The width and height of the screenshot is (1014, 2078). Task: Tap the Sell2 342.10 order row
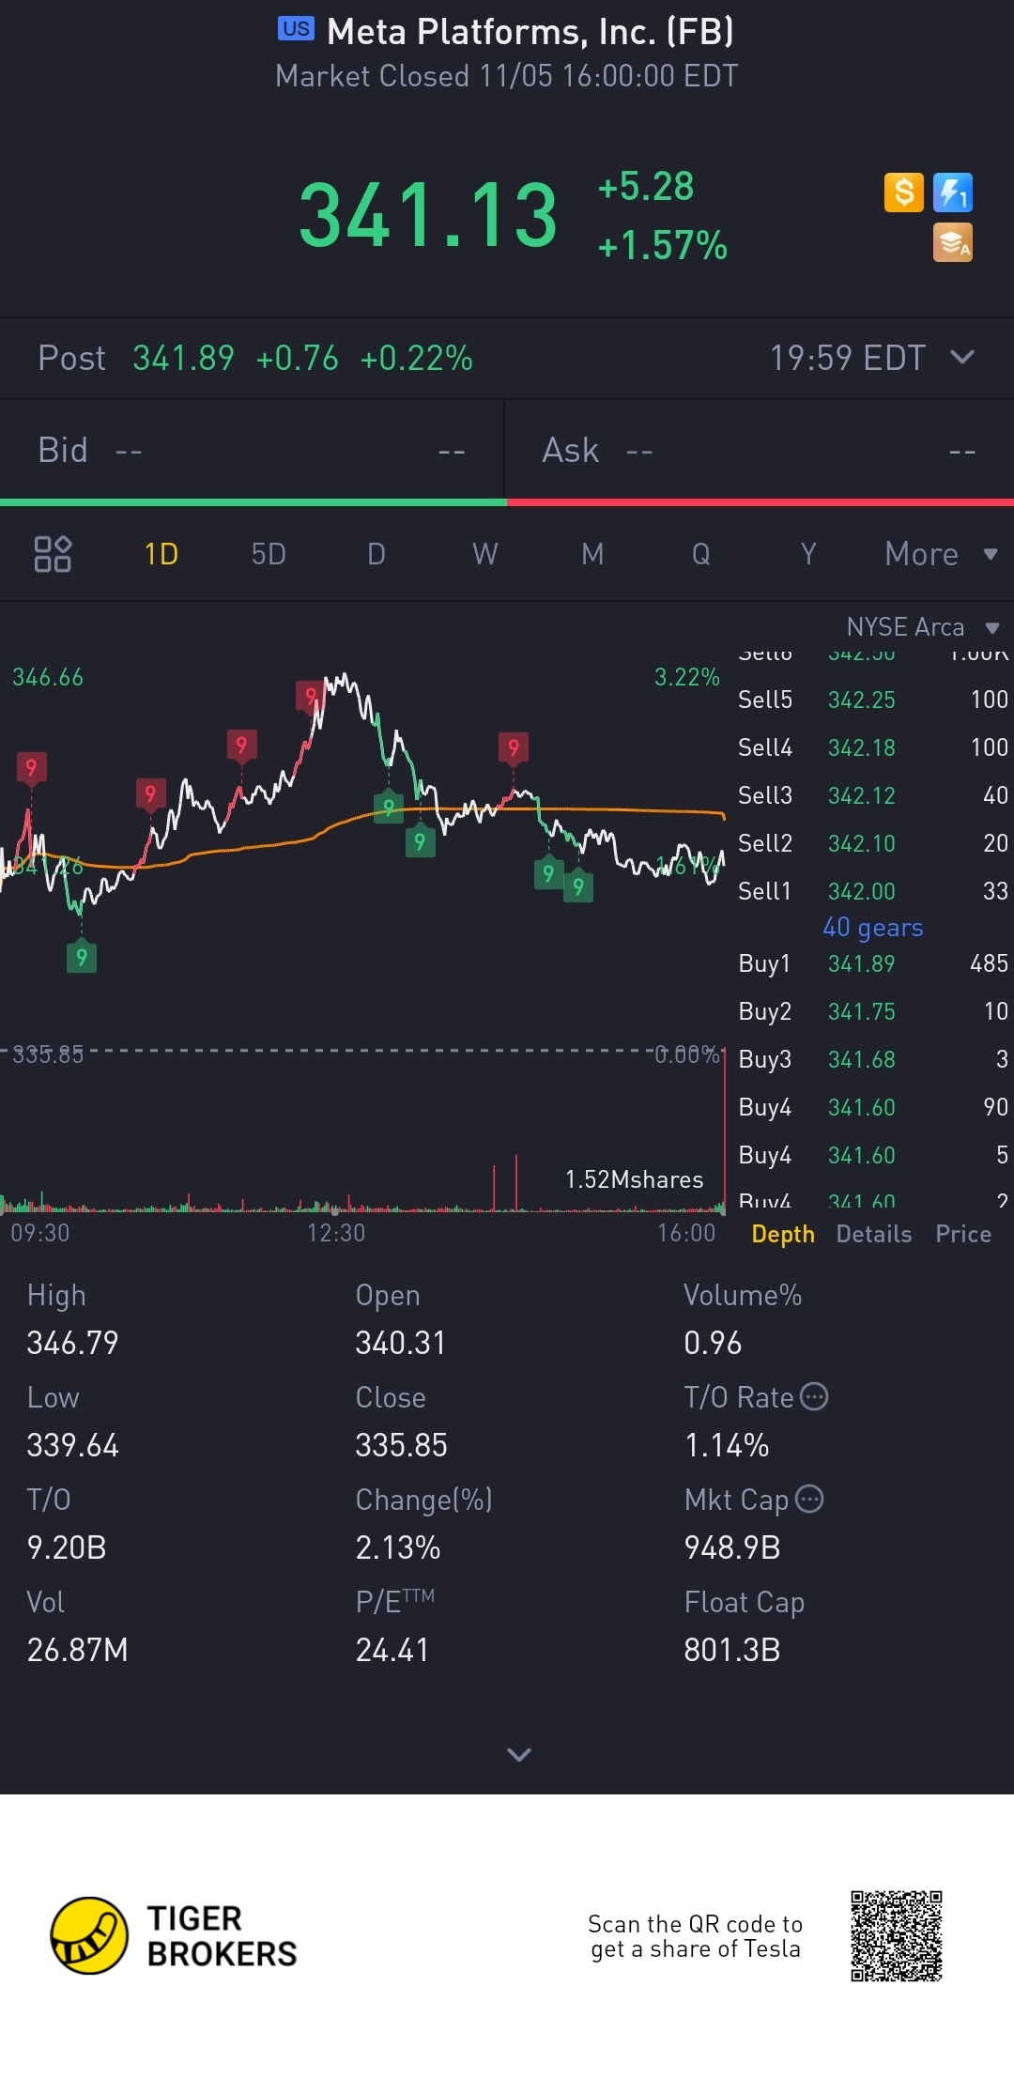click(x=873, y=843)
